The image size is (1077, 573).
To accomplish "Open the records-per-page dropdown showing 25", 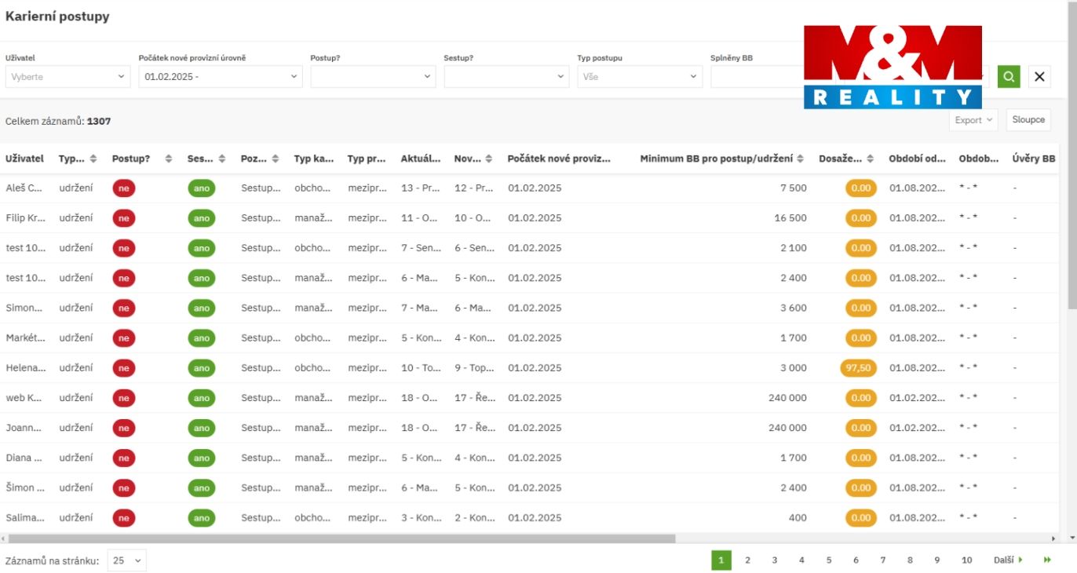I will tap(126, 560).
